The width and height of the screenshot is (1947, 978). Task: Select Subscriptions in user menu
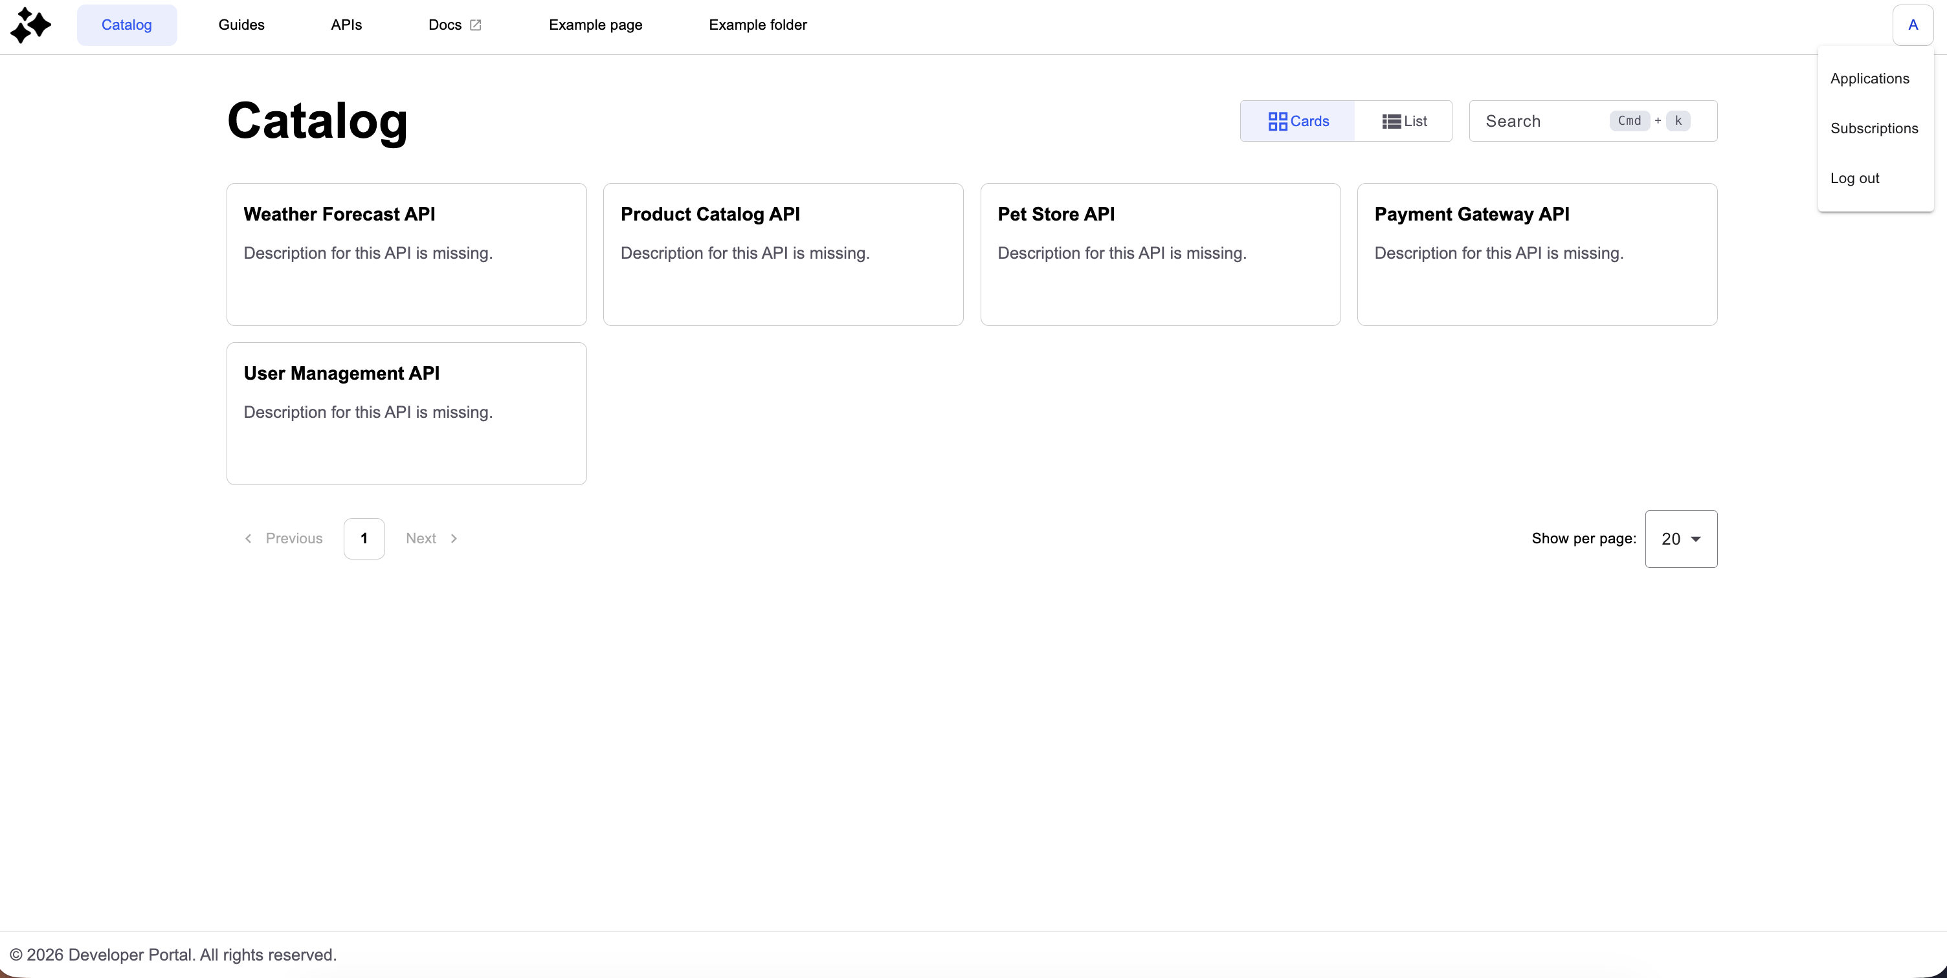coord(1874,128)
